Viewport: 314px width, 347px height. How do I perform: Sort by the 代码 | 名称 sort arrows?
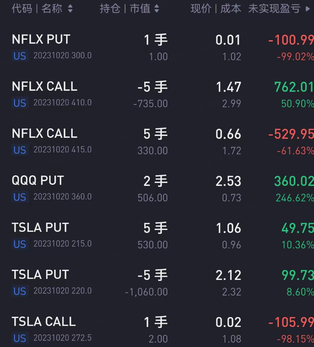70,9
